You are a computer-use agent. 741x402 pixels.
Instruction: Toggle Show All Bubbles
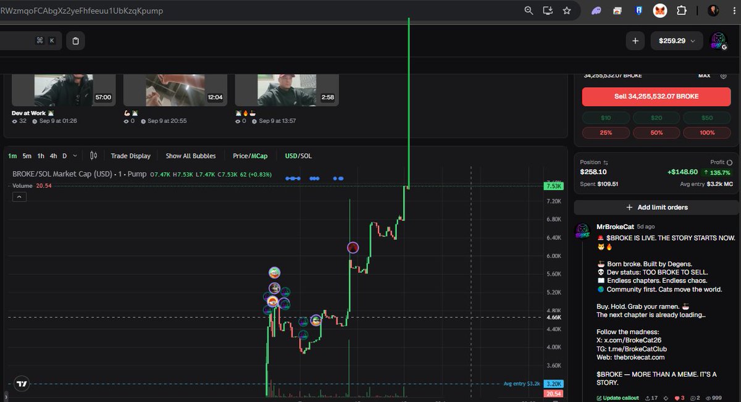pos(191,156)
